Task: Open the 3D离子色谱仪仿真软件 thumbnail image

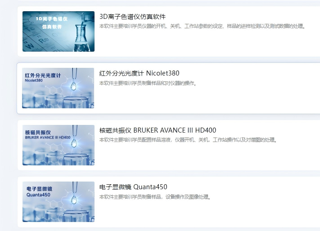Action: point(59,31)
